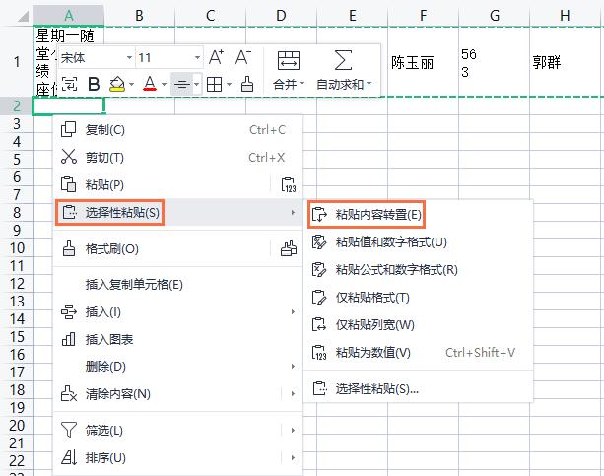Viewport: 604px width, 476px height.
Task: Select row 1 header
Action: 16,62
